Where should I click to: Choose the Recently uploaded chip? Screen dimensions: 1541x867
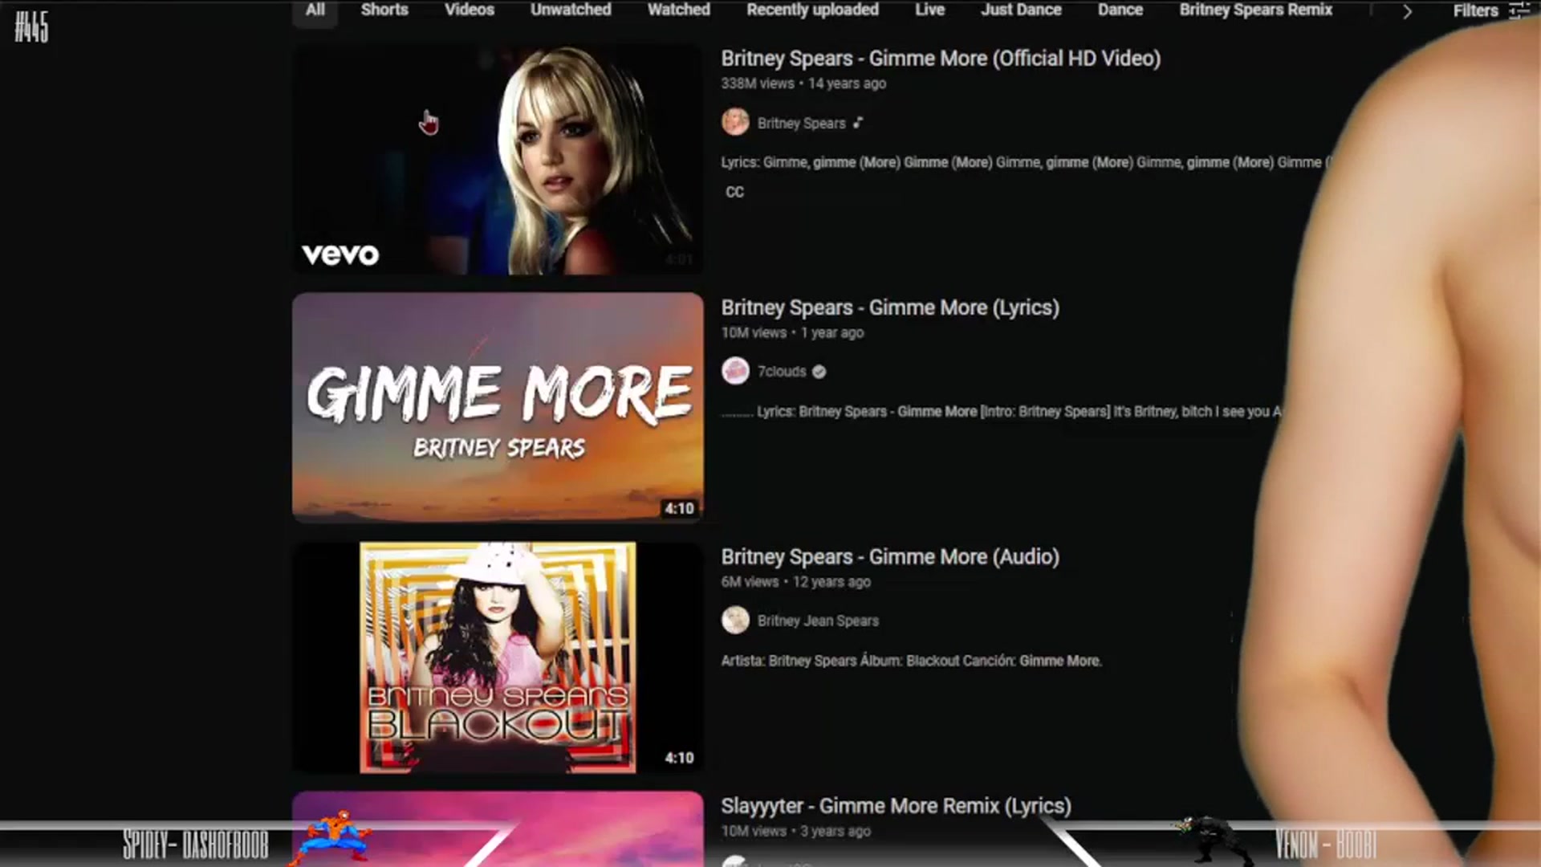click(812, 10)
